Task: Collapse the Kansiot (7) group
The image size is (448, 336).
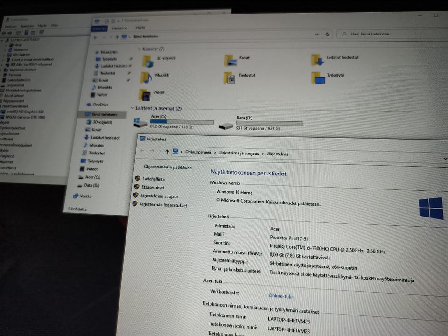Action: pos(140,49)
